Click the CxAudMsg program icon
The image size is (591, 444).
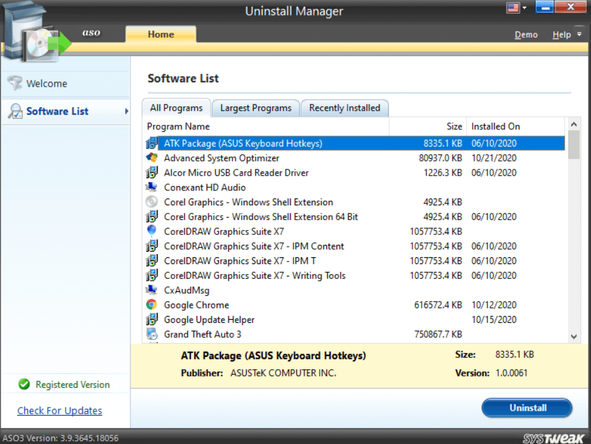coord(151,290)
